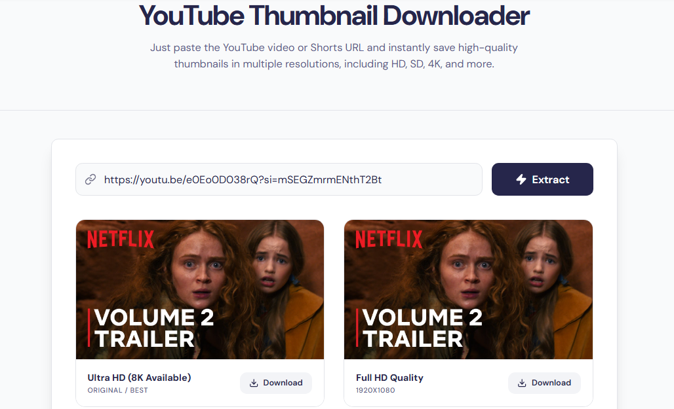This screenshot has height=409, width=674.
Task: Click the Full HD Quality label
Action: click(x=389, y=377)
